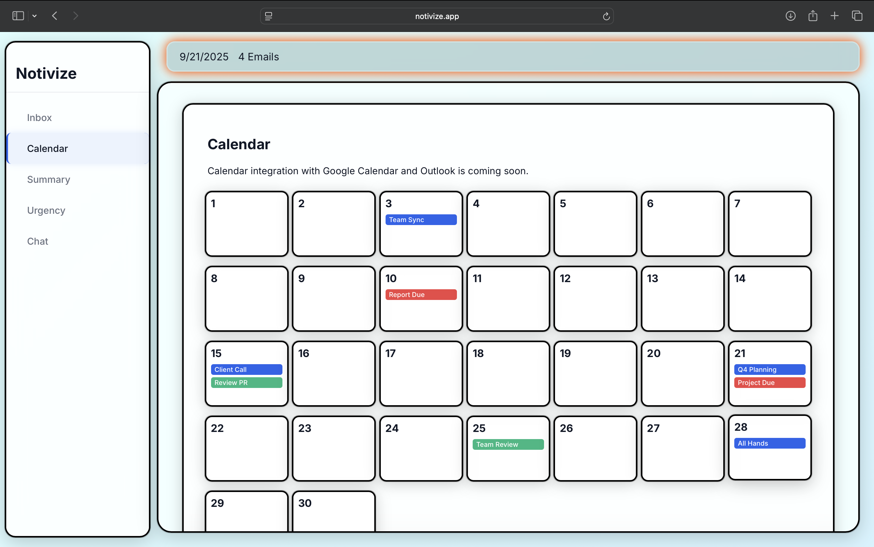Open the Urgency section

[x=46, y=210]
